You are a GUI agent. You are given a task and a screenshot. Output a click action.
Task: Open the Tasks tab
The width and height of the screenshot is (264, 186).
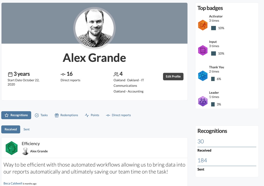41,115
